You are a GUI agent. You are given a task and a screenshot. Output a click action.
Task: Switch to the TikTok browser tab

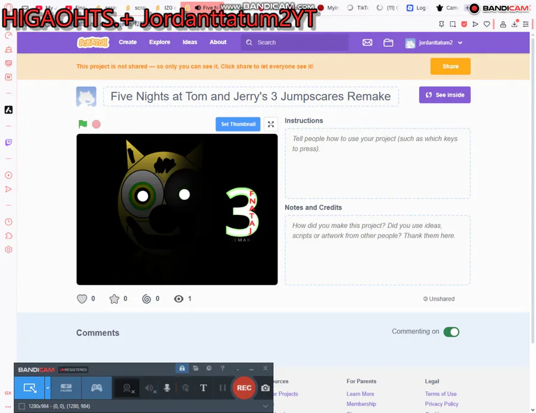click(358, 8)
